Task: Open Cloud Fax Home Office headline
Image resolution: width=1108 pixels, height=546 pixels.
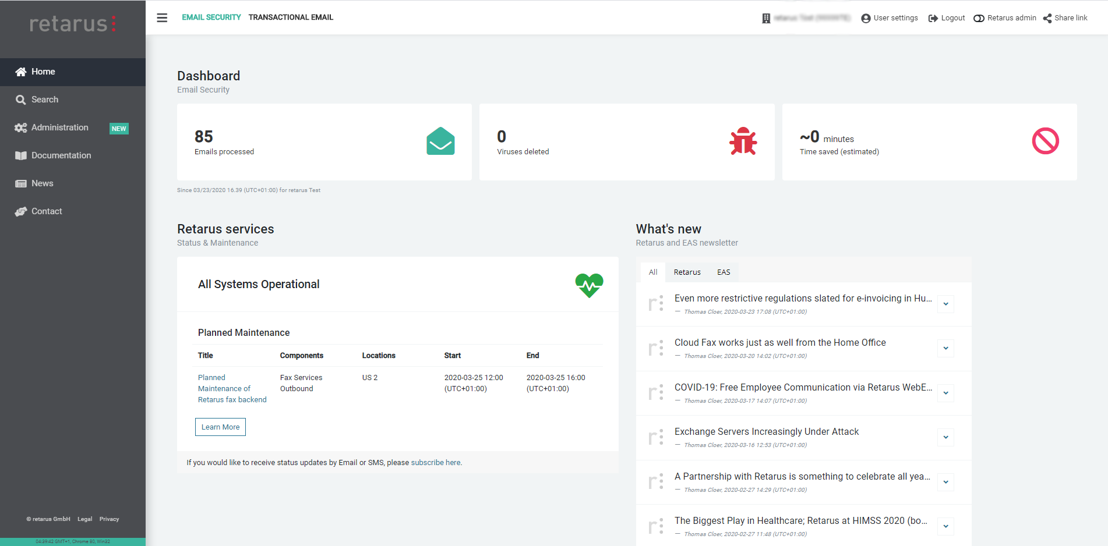Action: [780, 342]
